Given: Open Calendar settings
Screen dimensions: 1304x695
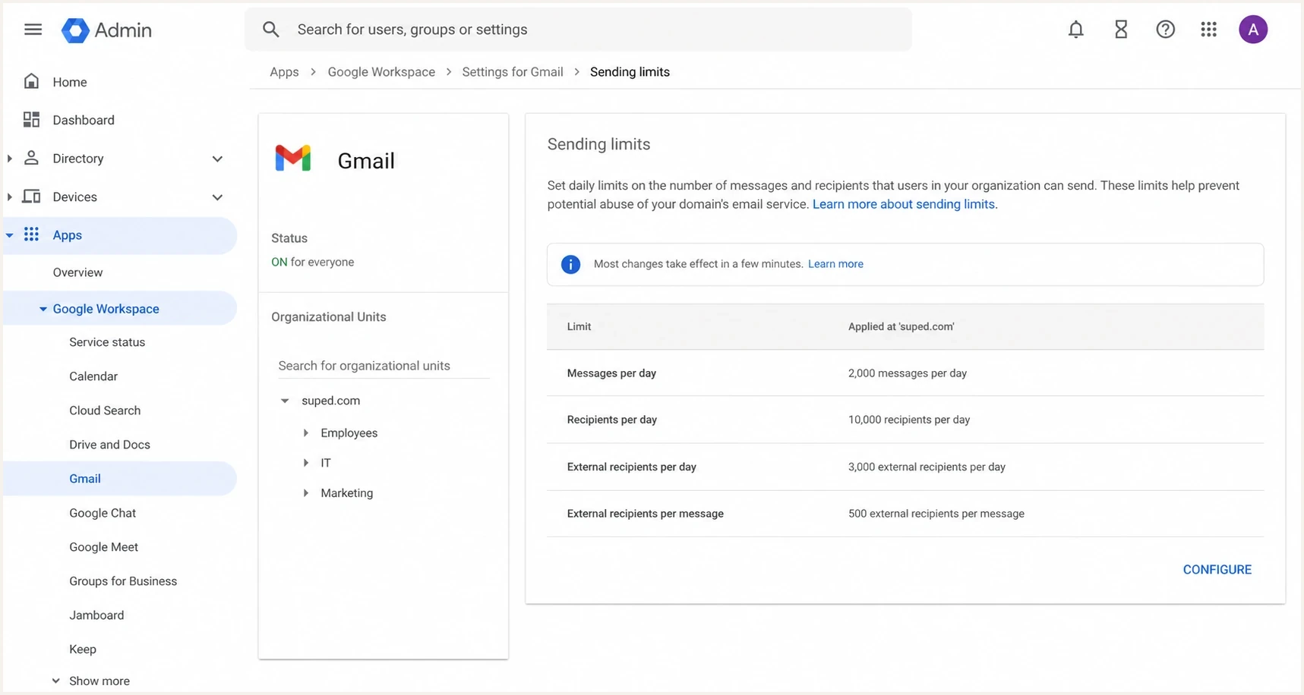Looking at the screenshot, I should 93,376.
